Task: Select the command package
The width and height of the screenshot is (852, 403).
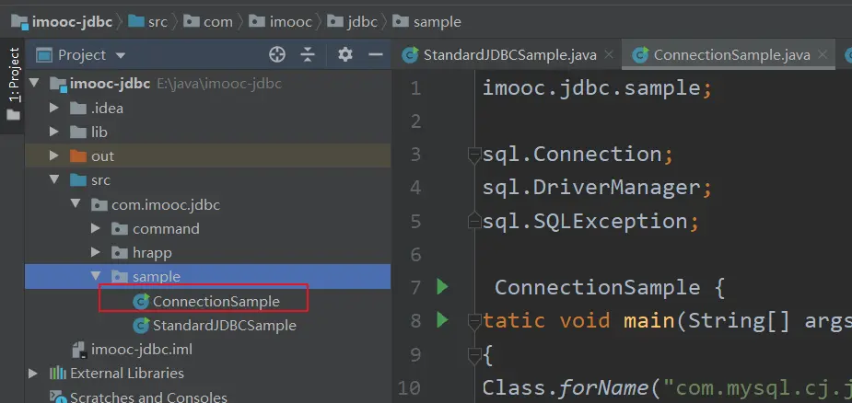Action: tap(166, 229)
